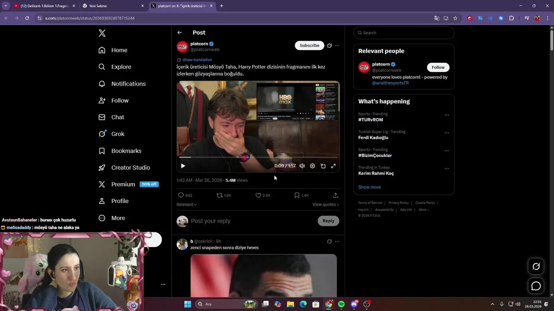The height and width of the screenshot is (311, 554).
Task: Click Show more under What's happening
Action: point(370,187)
